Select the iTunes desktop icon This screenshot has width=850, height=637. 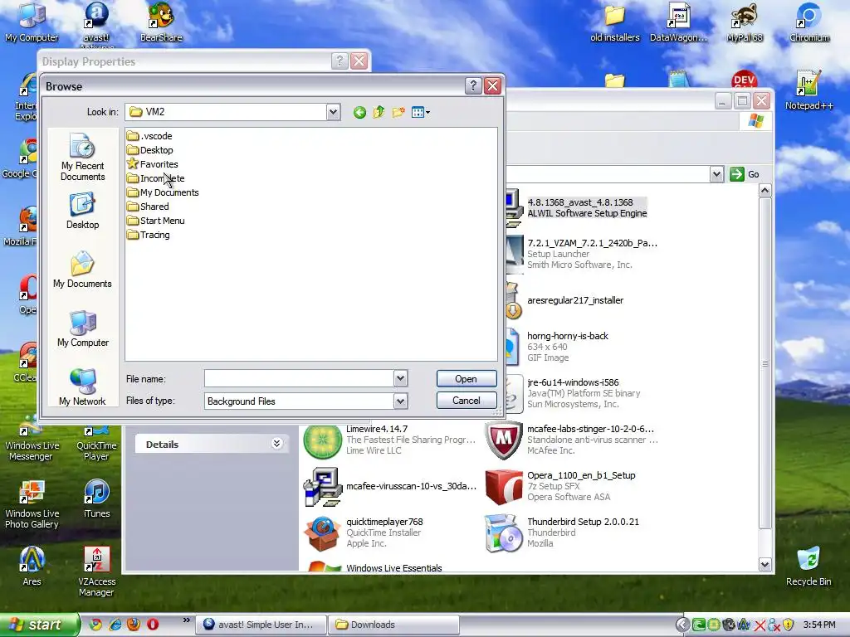click(x=96, y=498)
